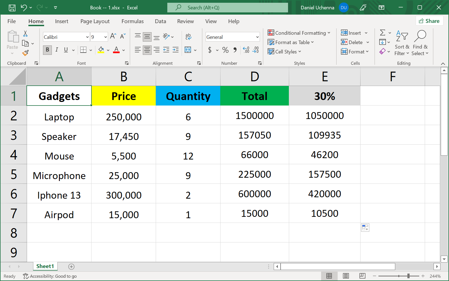Apply Percent Style to the cell
Screen dimensions: 449x281
[x=225, y=50]
